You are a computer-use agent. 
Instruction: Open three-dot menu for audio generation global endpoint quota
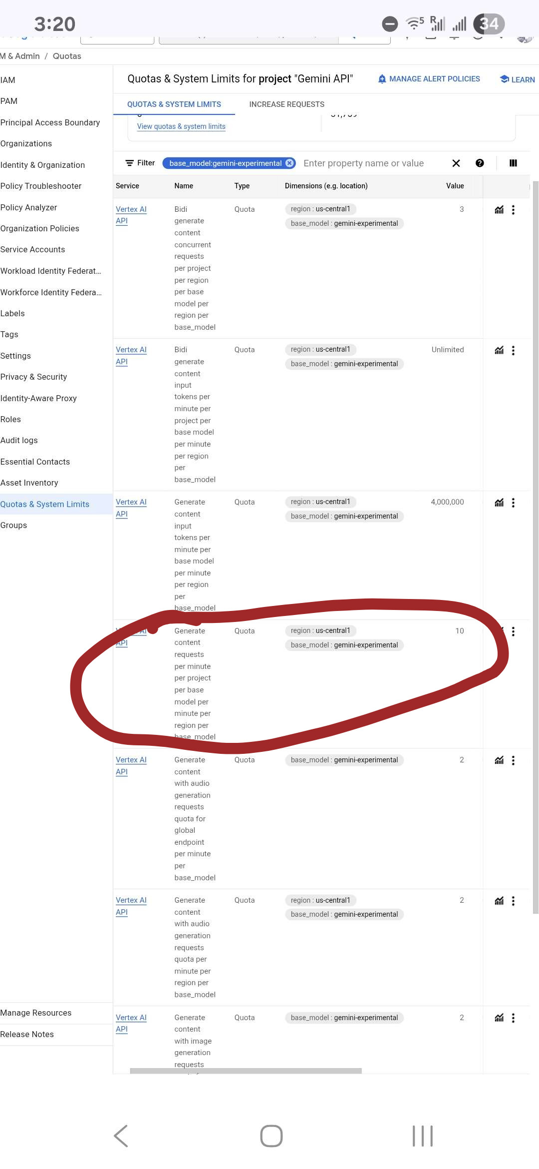(513, 760)
